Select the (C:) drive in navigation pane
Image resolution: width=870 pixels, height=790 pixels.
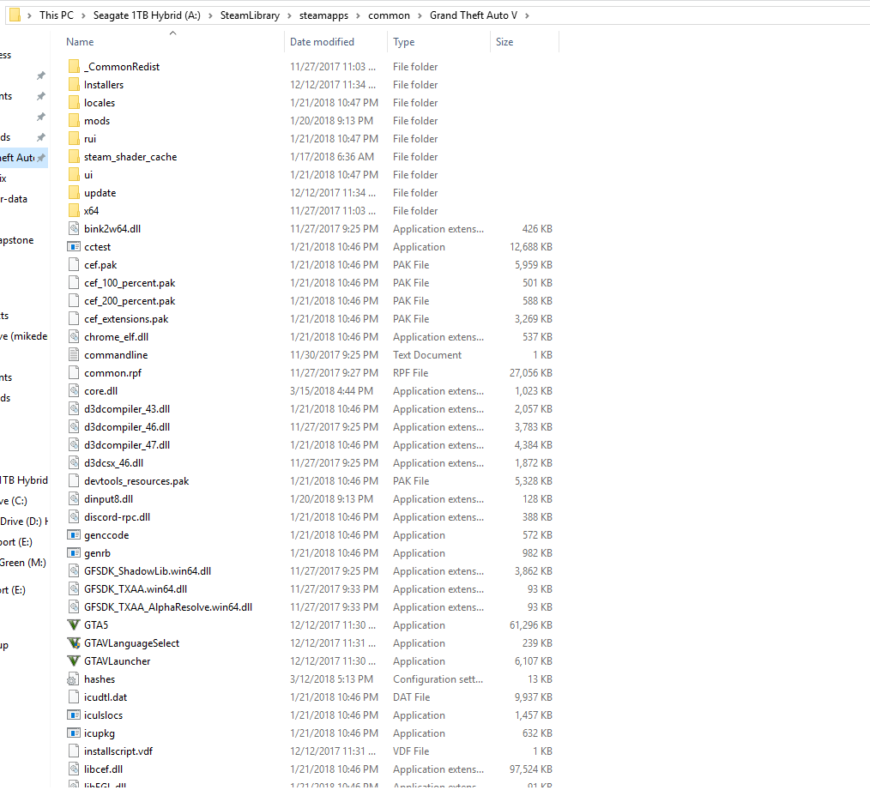pyautogui.click(x=14, y=500)
